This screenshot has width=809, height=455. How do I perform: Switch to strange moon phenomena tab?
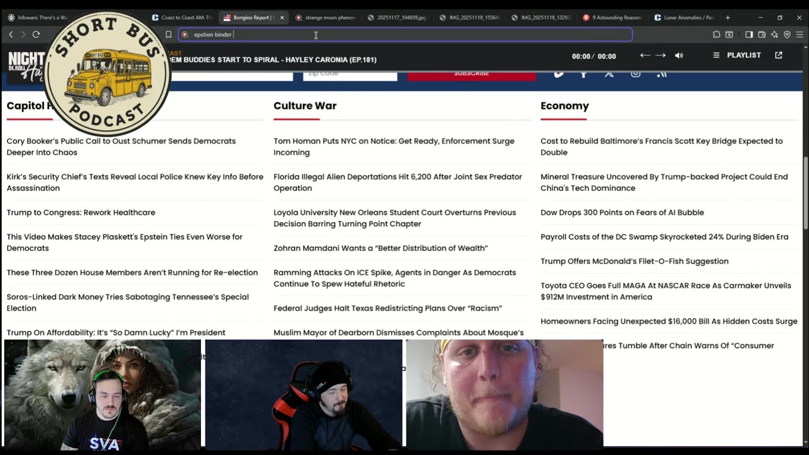point(326,18)
